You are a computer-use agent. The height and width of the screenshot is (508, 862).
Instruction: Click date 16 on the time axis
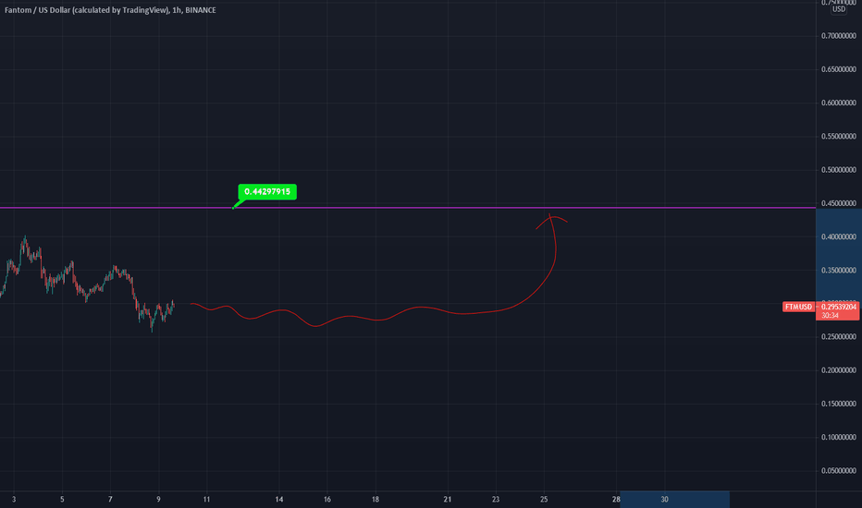click(327, 499)
